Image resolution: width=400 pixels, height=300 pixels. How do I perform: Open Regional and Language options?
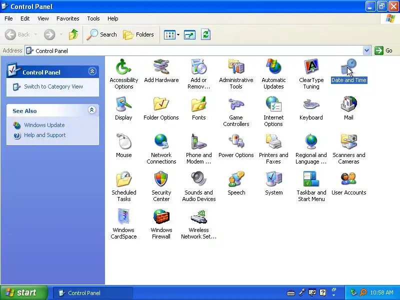(x=311, y=149)
